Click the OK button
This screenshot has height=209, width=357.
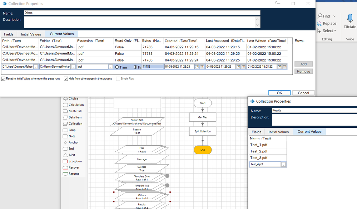click(x=279, y=93)
